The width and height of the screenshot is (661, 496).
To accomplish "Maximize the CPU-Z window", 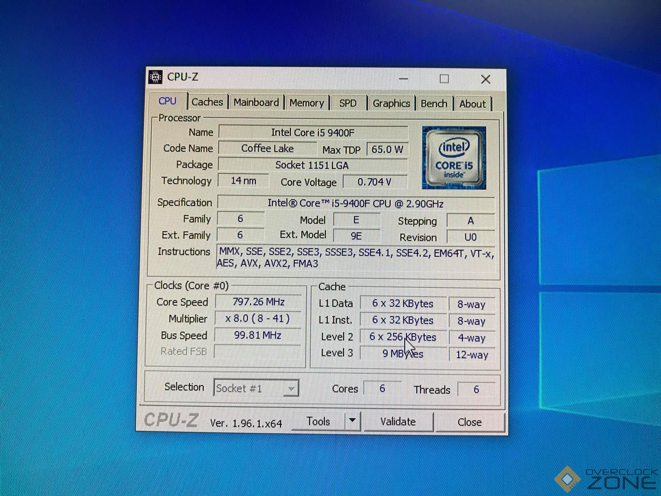I will click(444, 79).
